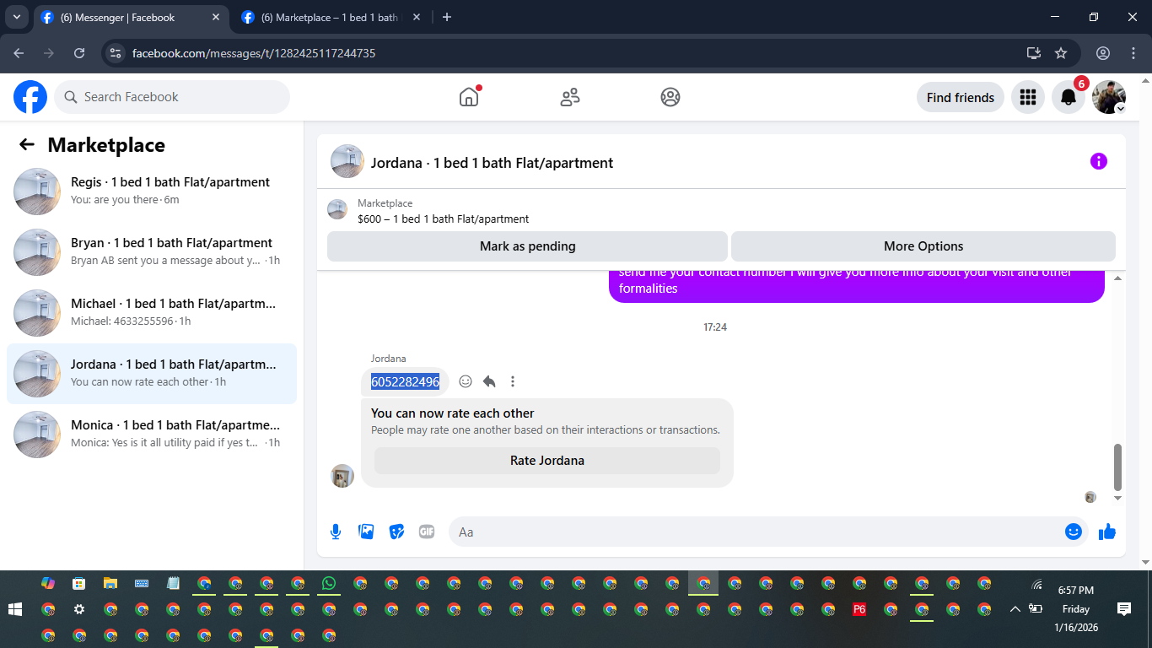1152x648 pixels.
Task: Click the Search Facebook field
Action: (172, 97)
